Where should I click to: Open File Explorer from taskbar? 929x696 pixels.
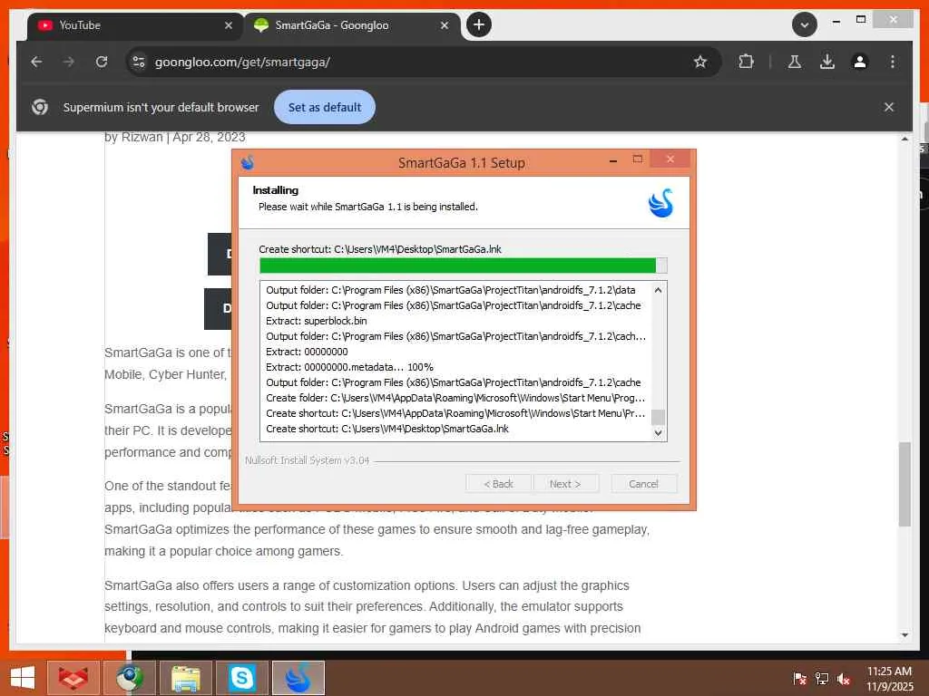point(186,678)
